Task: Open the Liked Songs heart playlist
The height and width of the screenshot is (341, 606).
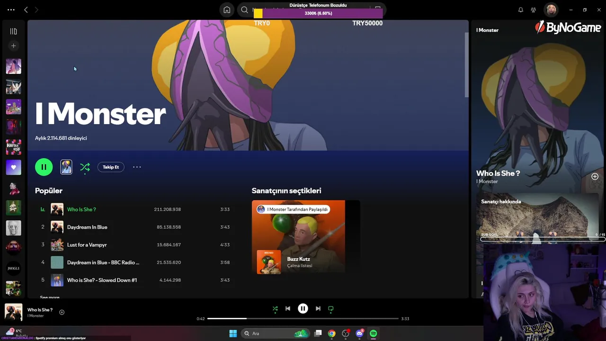Action: pyautogui.click(x=13, y=167)
